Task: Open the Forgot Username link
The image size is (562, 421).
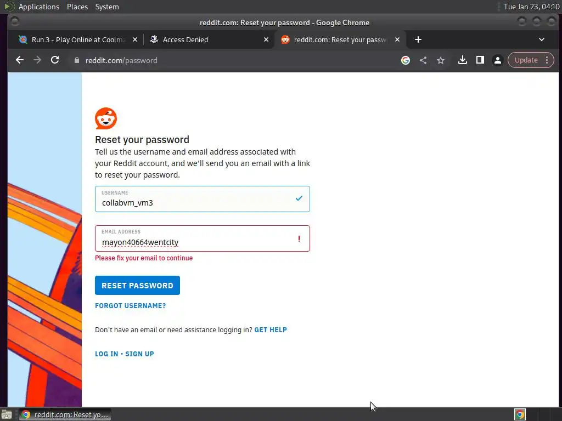Action: 131,306
